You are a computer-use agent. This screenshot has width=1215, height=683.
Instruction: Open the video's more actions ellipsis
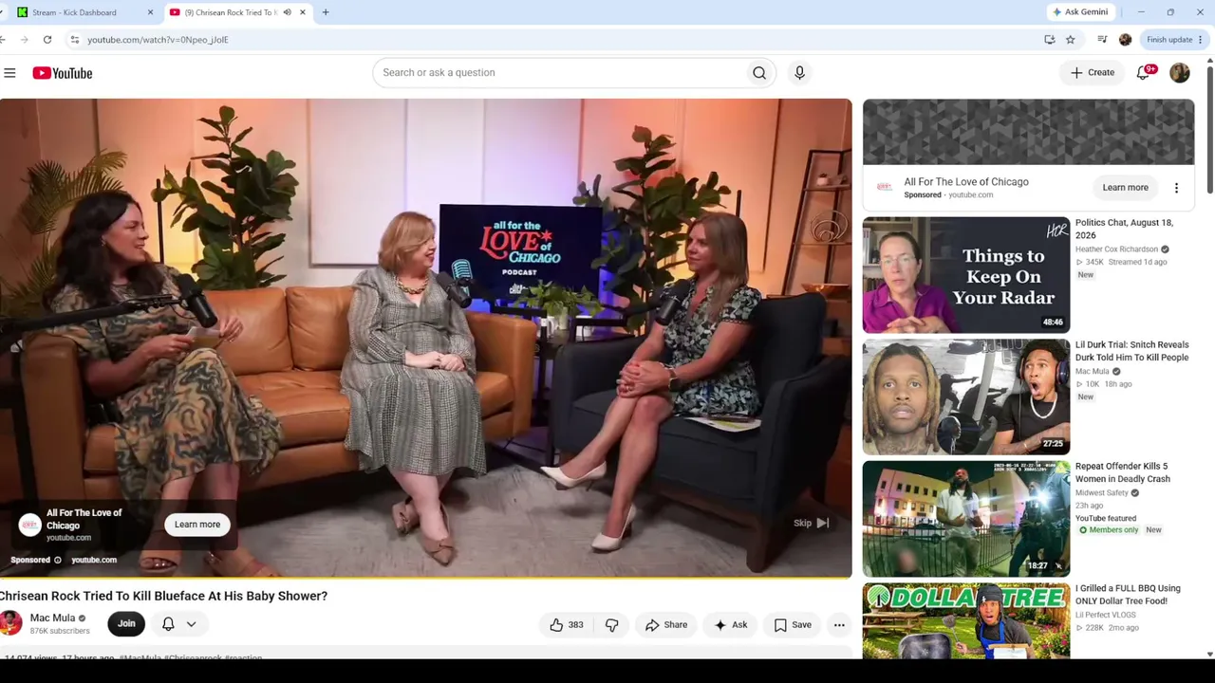pos(839,625)
